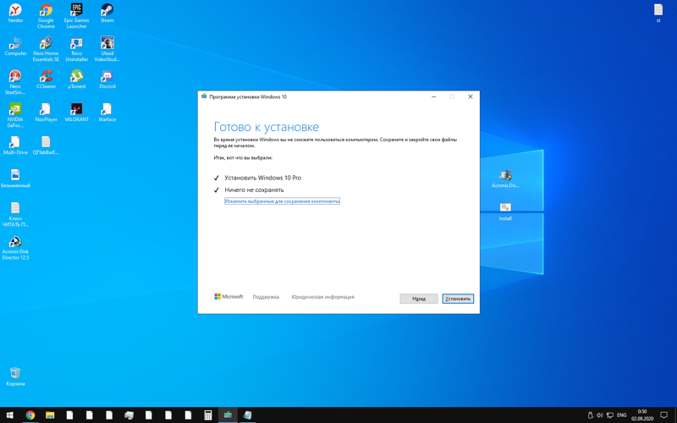The height and width of the screenshot is (423, 677).
Task: Select the st file at top right
Action: click(x=658, y=13)
